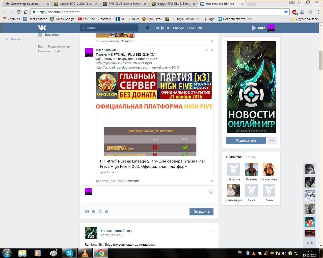Screen dimensions: 323x258
Task: Open Adblock Plus extension icon
Action: pos(294,12)
